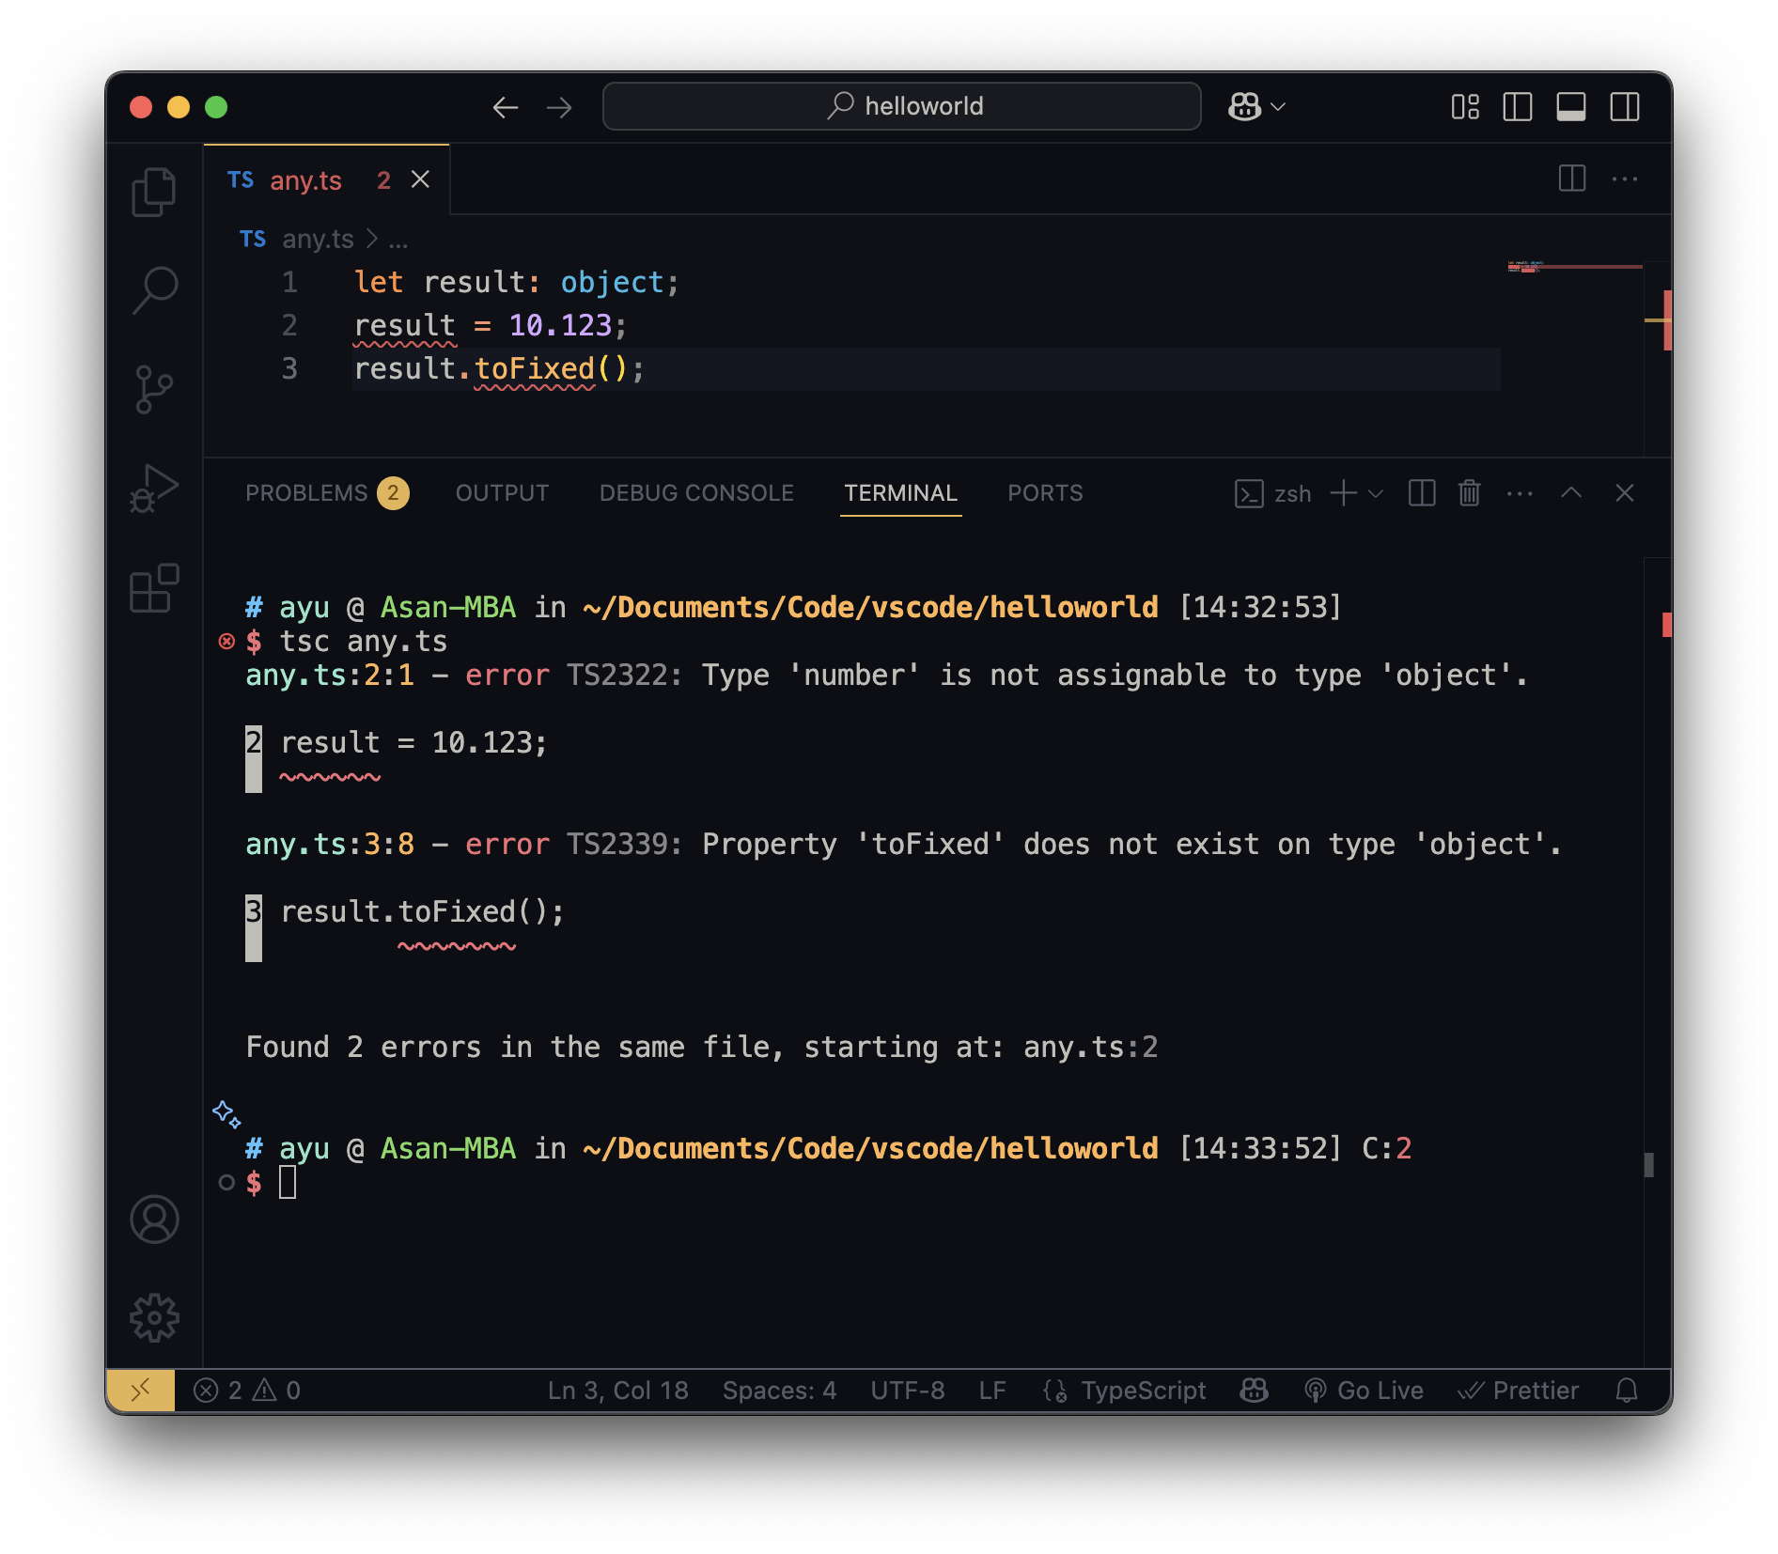Open editor More Actions menu
The image size is (1778, 1554).
click(1625, 179)
